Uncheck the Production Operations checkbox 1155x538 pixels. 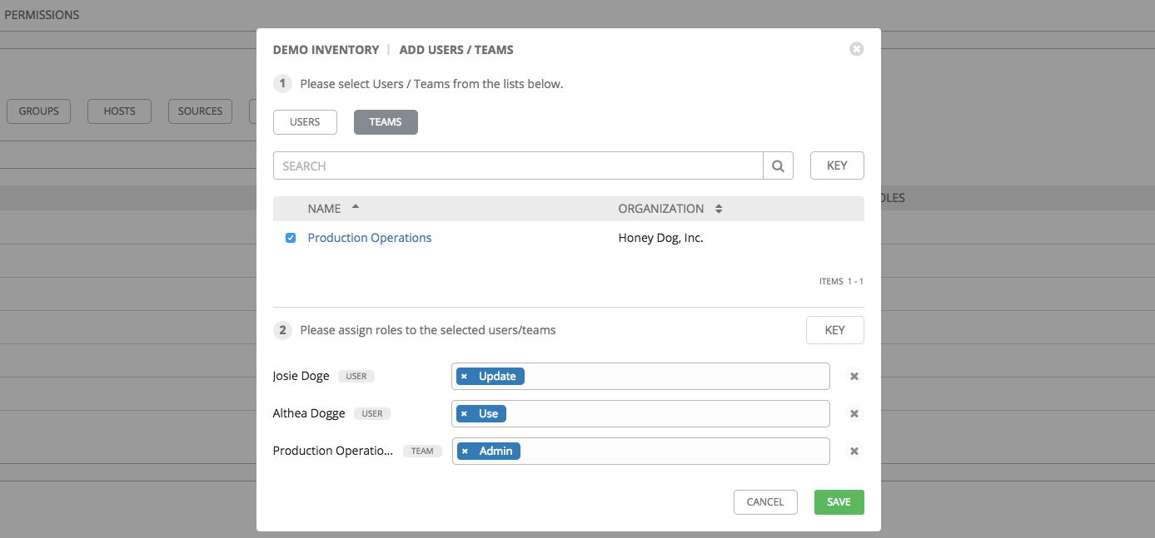[291, 238]
